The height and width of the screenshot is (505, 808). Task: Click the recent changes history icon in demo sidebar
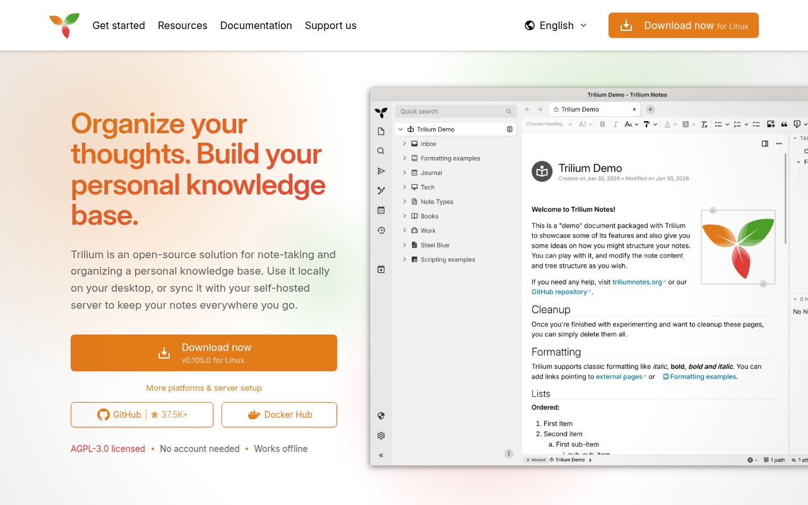381,230
